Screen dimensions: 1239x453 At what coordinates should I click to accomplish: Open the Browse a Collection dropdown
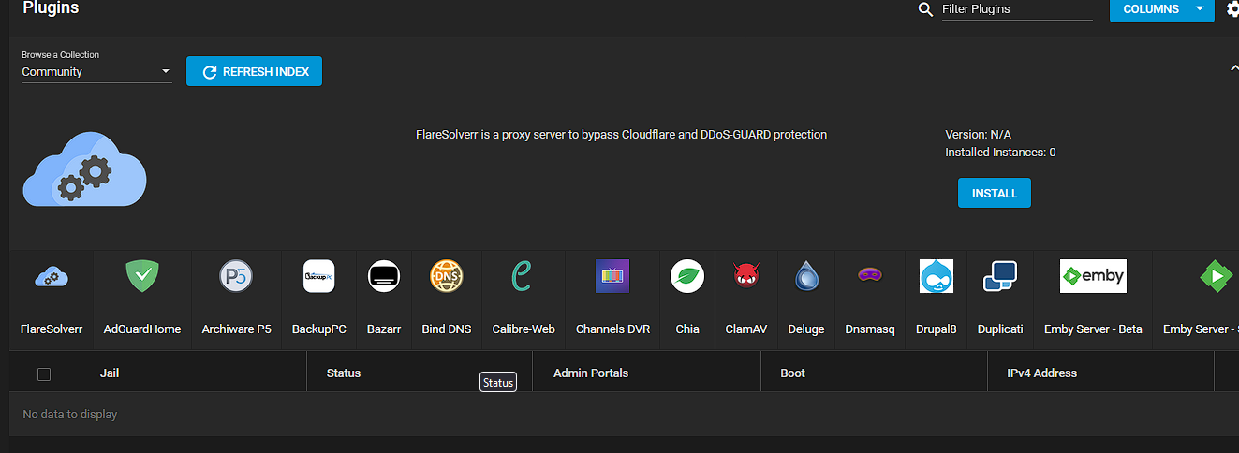coord(96,72)
